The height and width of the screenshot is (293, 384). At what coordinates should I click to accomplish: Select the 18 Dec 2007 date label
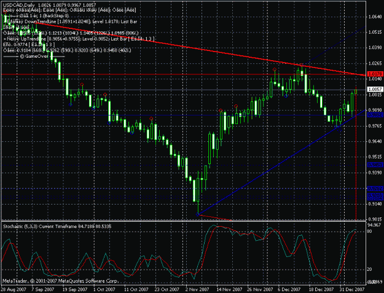tap(321, 289)
